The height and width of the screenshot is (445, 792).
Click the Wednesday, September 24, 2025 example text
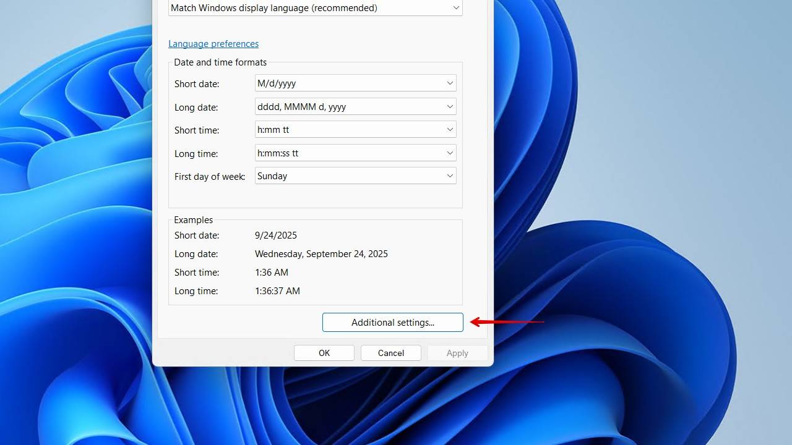(321, 253)
